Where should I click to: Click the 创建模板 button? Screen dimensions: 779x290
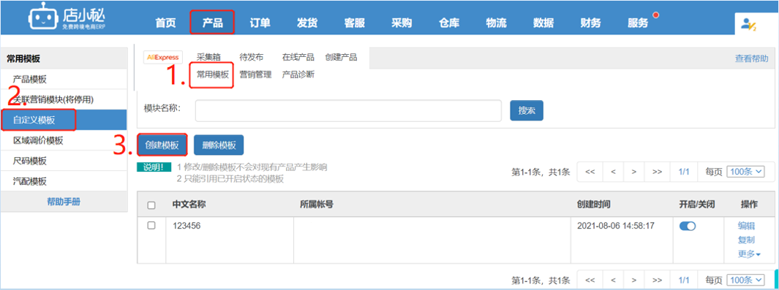[162, 145]
